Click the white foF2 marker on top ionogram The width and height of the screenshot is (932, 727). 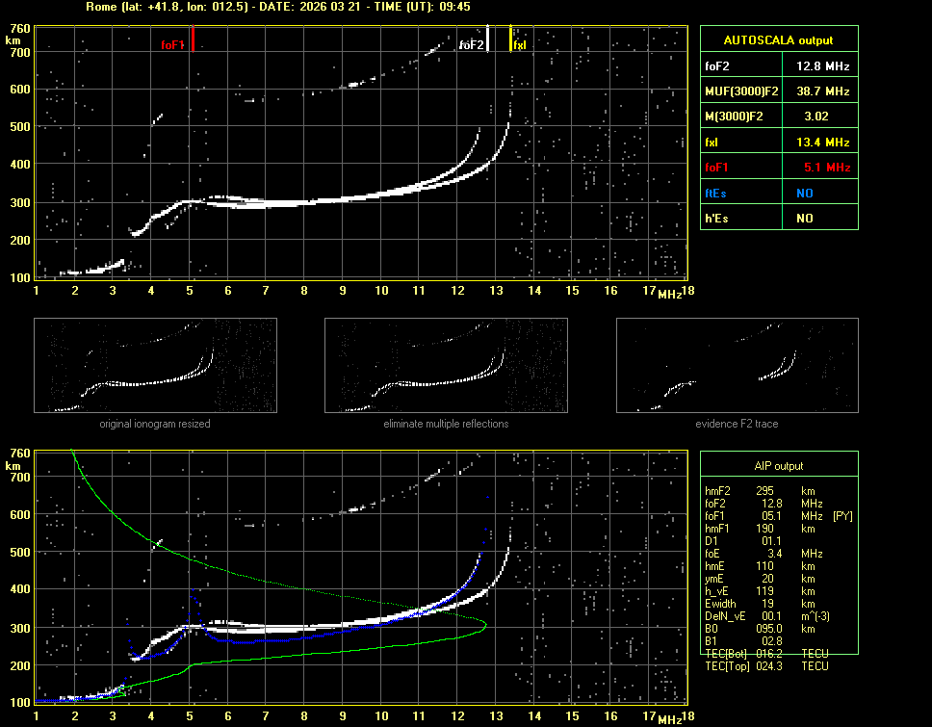488,39
